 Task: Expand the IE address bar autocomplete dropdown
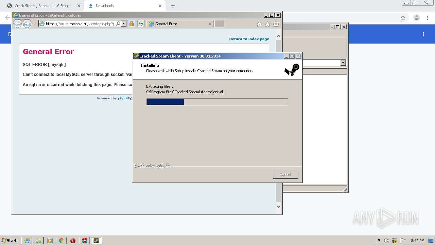[124, 24]
